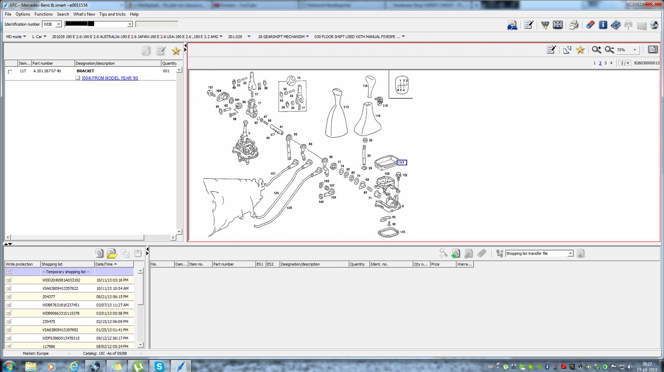Select the Temporary shopping list row

69,272
